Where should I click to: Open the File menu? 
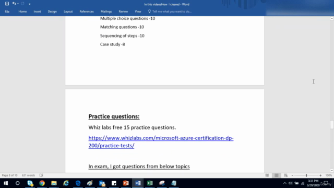pyautogui.click(x=7, y=11)
